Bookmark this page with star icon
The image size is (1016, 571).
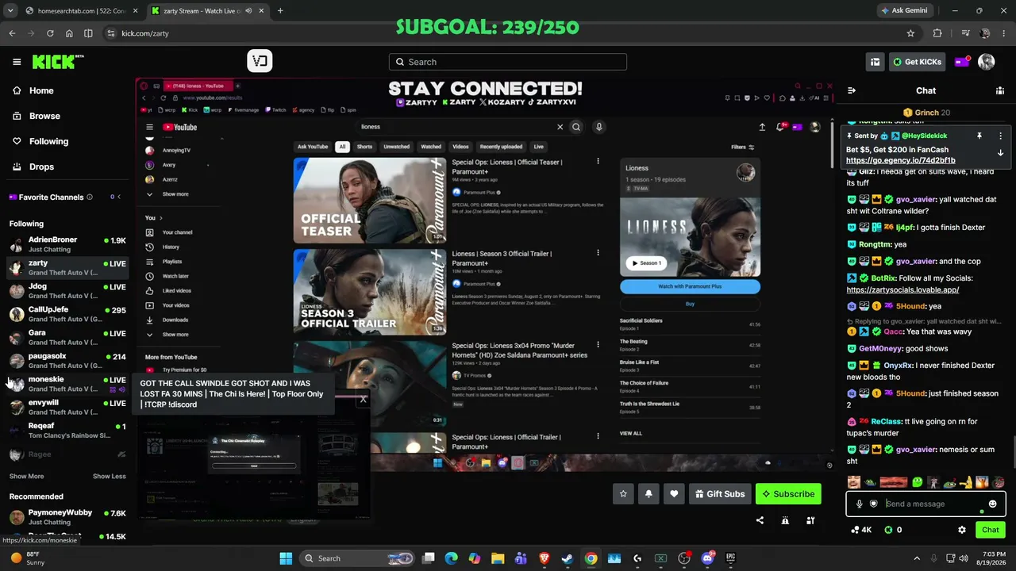910,33
